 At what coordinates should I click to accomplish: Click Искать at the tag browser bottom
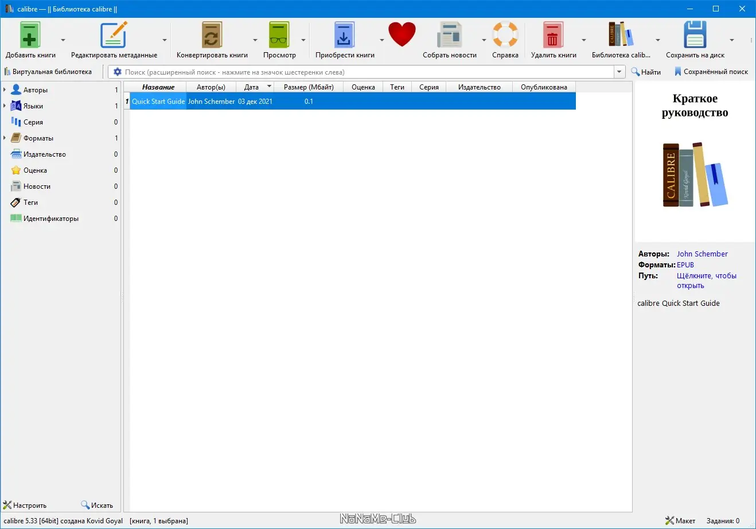click(97, 505)
